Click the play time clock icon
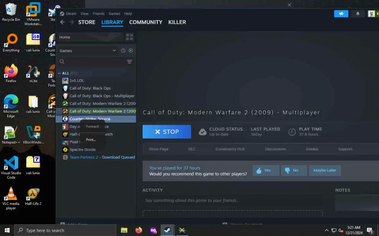 coord(292,132)
